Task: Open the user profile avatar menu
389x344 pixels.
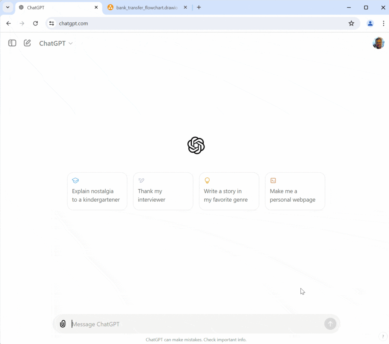Action: point(378,43)
